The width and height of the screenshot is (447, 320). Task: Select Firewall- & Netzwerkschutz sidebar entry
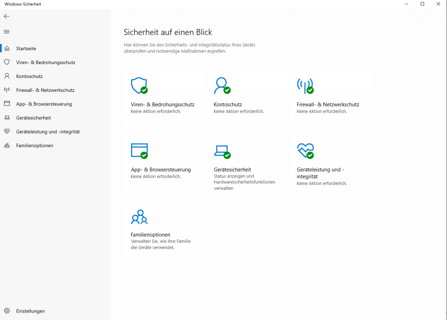[x=45, y=90]
